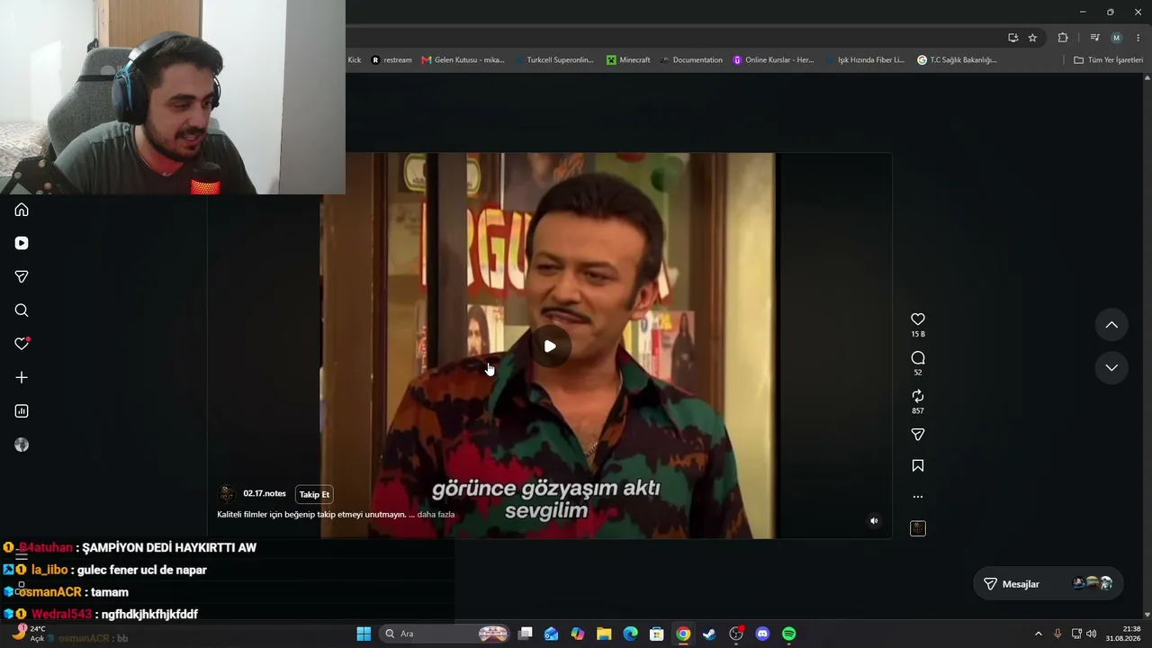Open the Windows Start menu
The image size is (1152, 648).
click(364, 634)
